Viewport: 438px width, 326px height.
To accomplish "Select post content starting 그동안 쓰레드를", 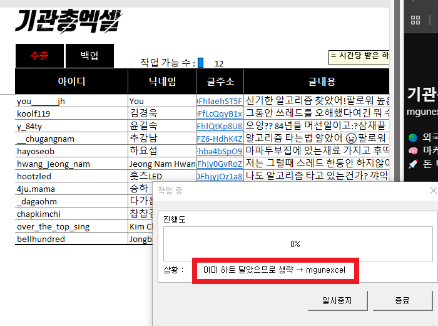I will click(317, 113).
